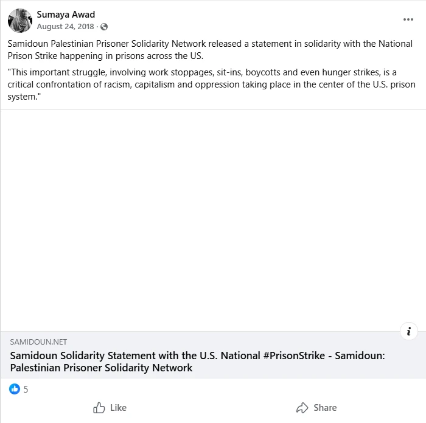Image resolution: width=426 pixels, height=423 pixels.
Task: Click the SAMIDOUN.NET domain label
Action: [x=38, y=342]
